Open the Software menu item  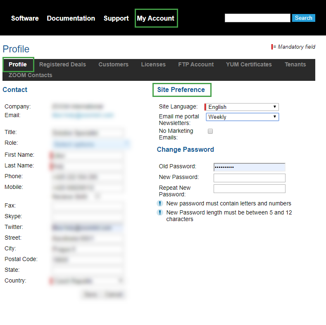coord(25,18)
